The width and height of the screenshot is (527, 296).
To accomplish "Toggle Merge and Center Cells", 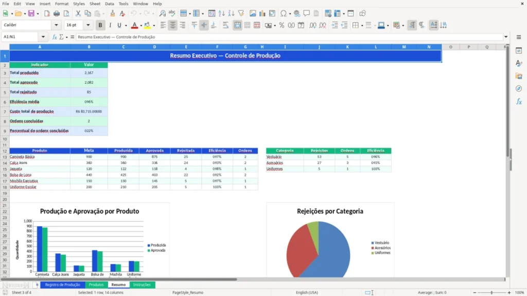I will (237, 25).
